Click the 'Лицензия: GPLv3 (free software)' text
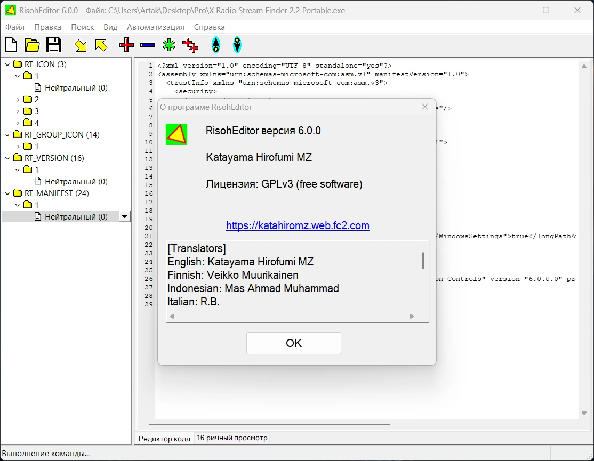The image size is (594, 461). 284,184
